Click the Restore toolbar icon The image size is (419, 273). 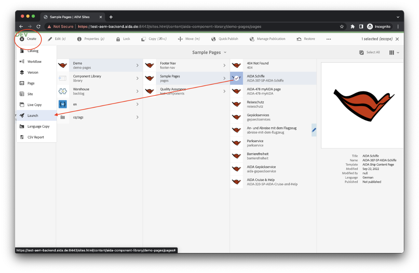point(299,39)
